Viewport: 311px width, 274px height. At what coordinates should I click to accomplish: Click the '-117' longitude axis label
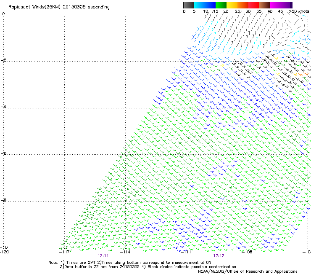click(64, 252)
